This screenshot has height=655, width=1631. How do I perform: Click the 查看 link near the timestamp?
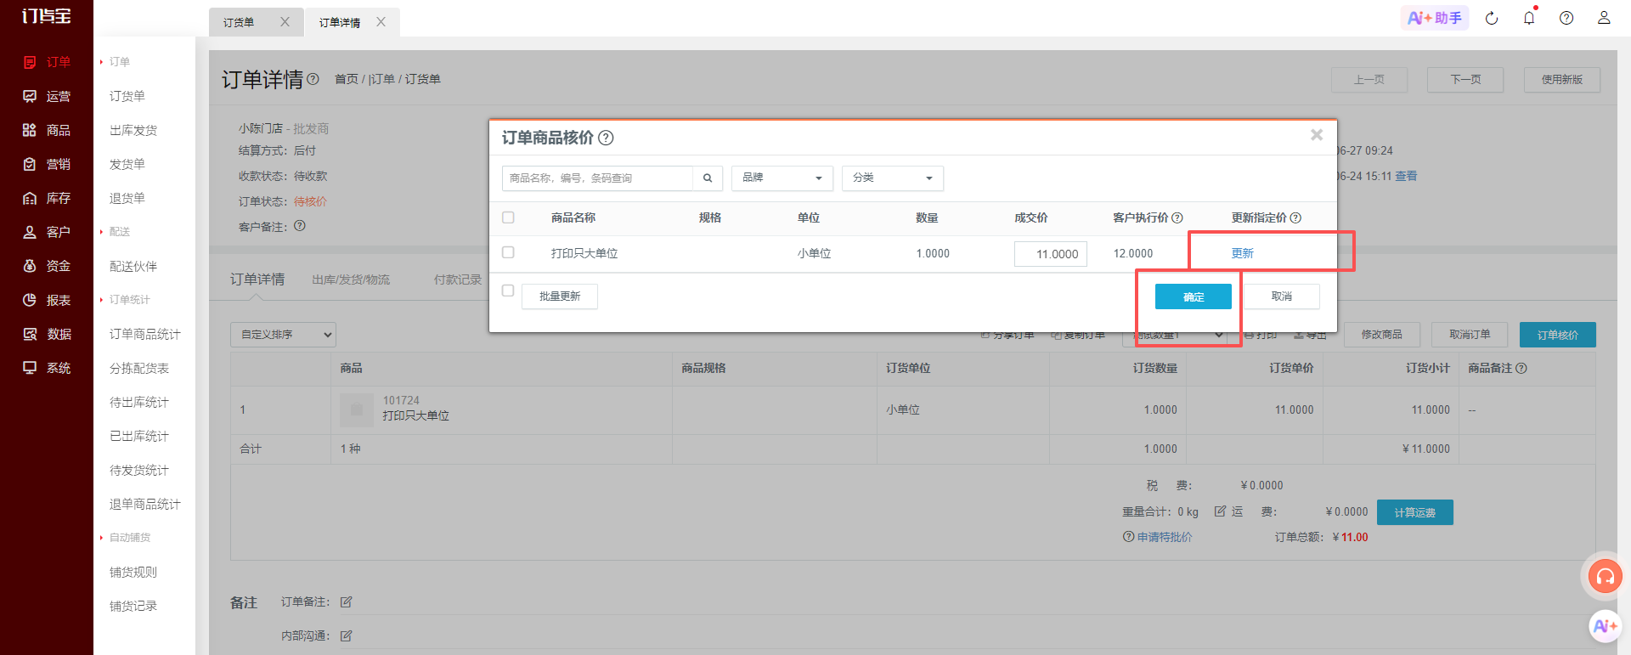[x=1406, y=176]
